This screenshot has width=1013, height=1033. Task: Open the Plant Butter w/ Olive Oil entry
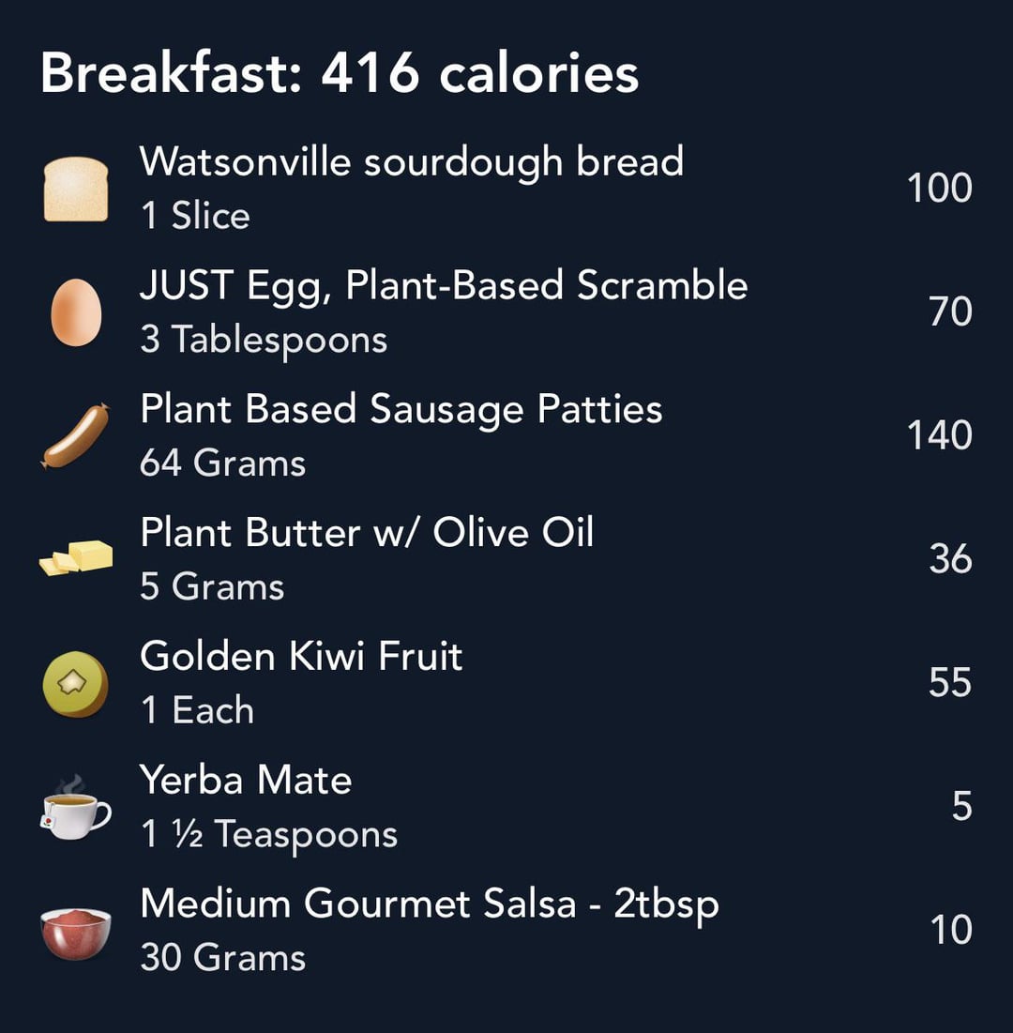click(x=506, y=559)
